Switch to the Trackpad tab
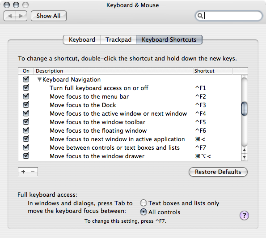The image size is (266, 238). (x=118, y=39)
